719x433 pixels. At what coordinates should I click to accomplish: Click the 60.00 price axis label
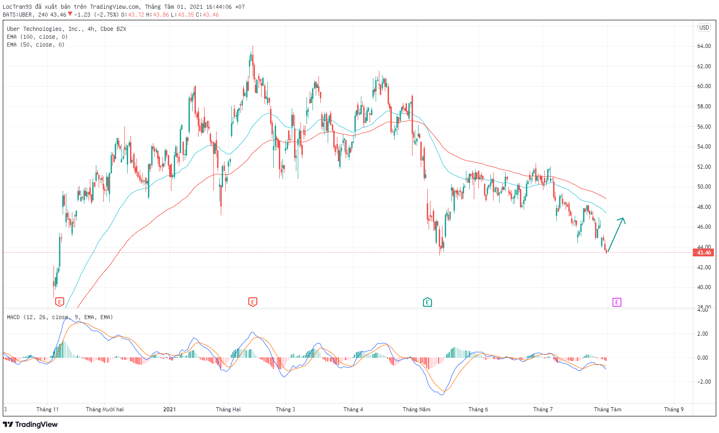(704, 86)
